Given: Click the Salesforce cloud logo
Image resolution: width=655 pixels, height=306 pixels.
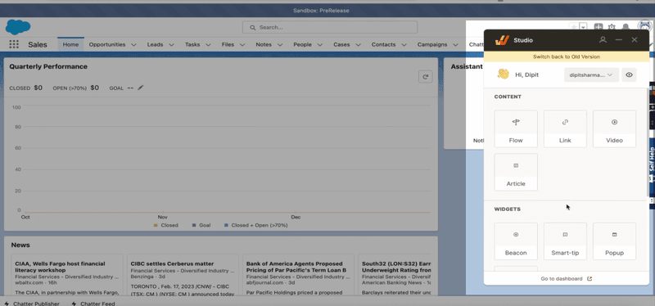Looking at the screenshot, I should click(17, 27).
